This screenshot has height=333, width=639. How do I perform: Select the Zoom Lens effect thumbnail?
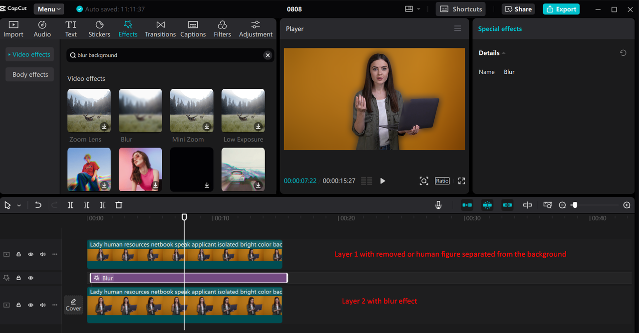click(89, 111)
